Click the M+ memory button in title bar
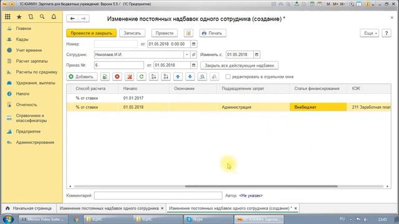The image size is (399, 224). pyautogui.click(x=335, y=4)
